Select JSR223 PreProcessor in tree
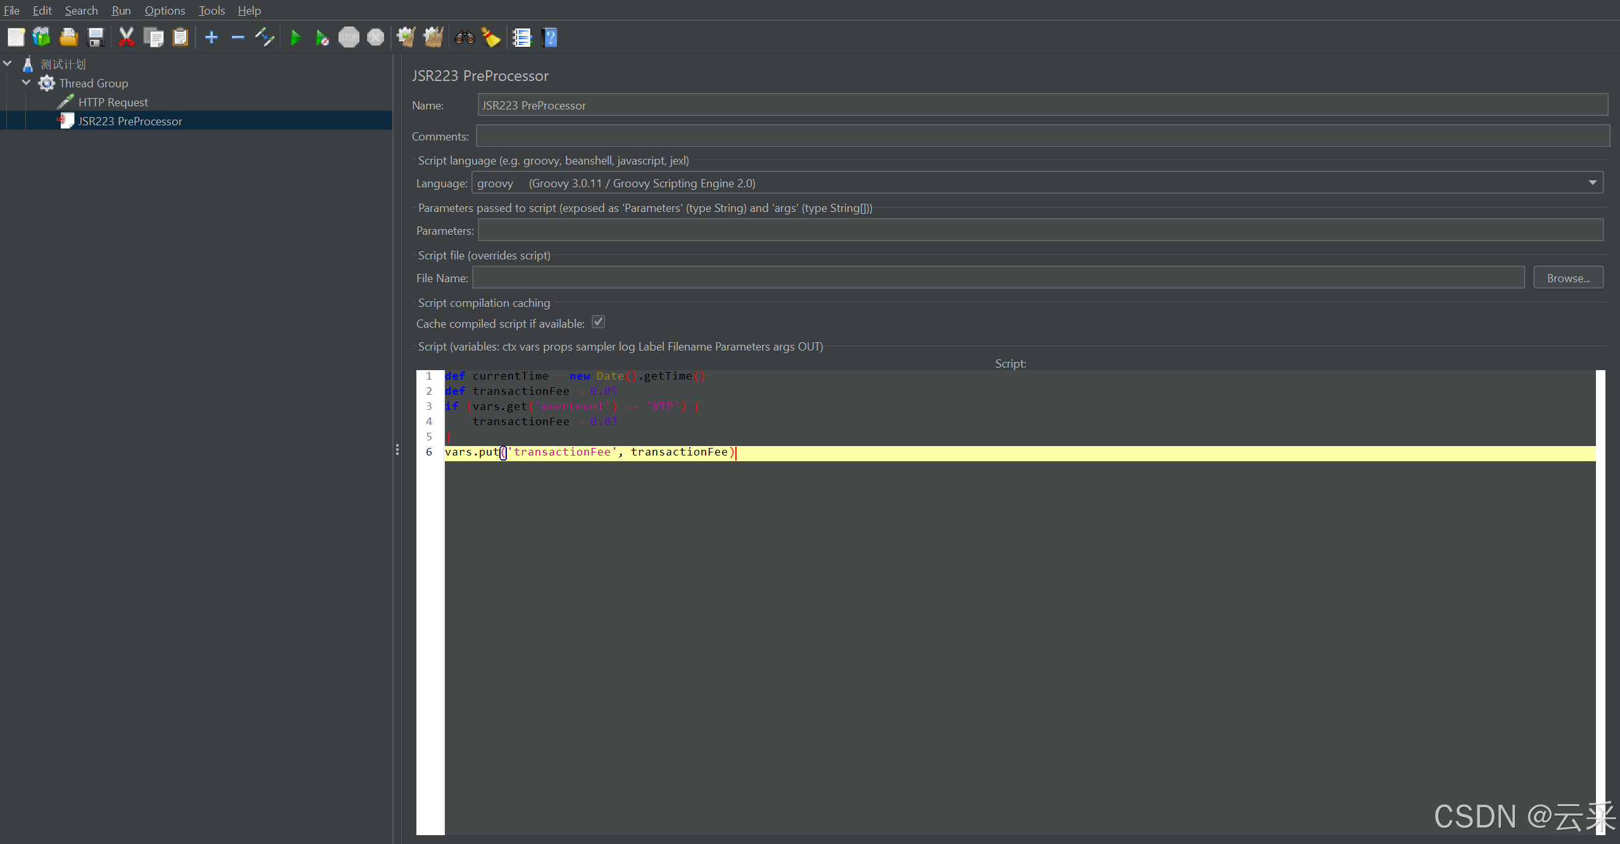The height and width of the screenshot is (844, 1620). click(130, 121)
